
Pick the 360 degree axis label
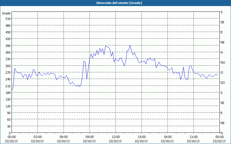(x=8, y=52)
